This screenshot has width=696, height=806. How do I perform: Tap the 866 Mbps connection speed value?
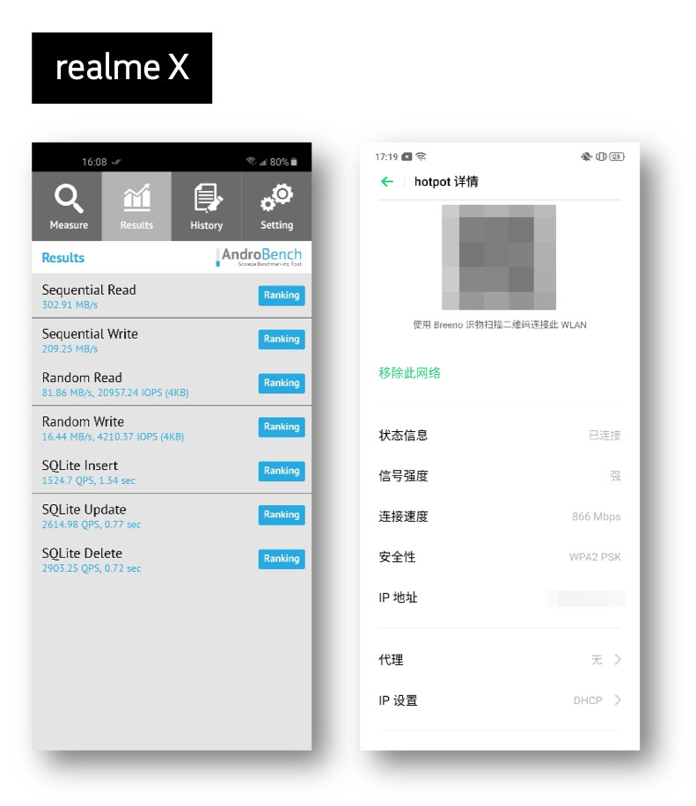click(597, 517)
